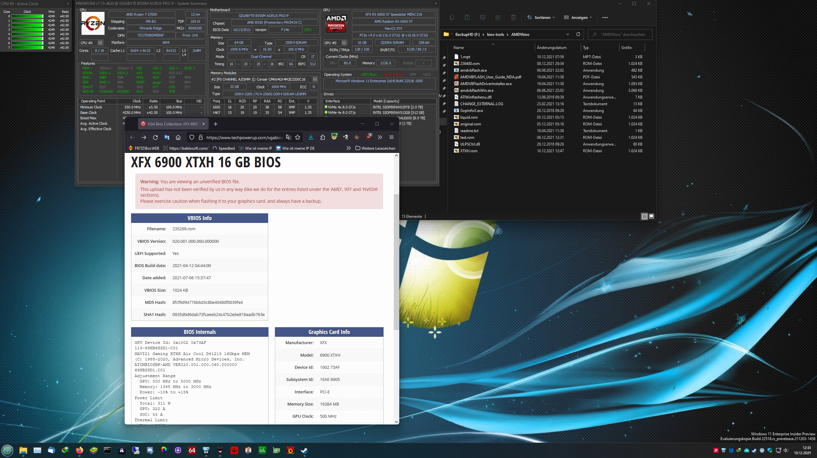817x458 pixels.
Task: Click the uBlock Origin shield icon
Action: pos(369,137)
